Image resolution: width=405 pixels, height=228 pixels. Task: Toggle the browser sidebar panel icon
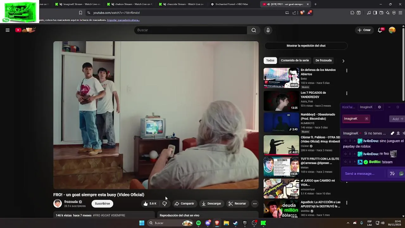(375, 13)
